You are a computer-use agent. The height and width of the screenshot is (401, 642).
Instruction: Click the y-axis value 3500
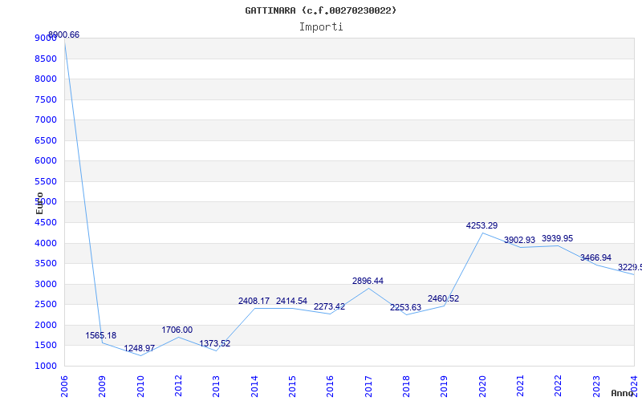point(46,264)
